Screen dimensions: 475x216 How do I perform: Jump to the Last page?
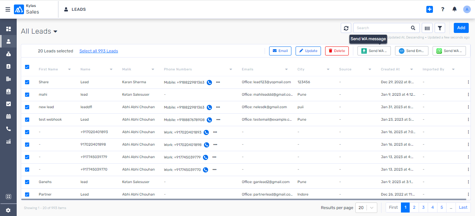[463, 207]
